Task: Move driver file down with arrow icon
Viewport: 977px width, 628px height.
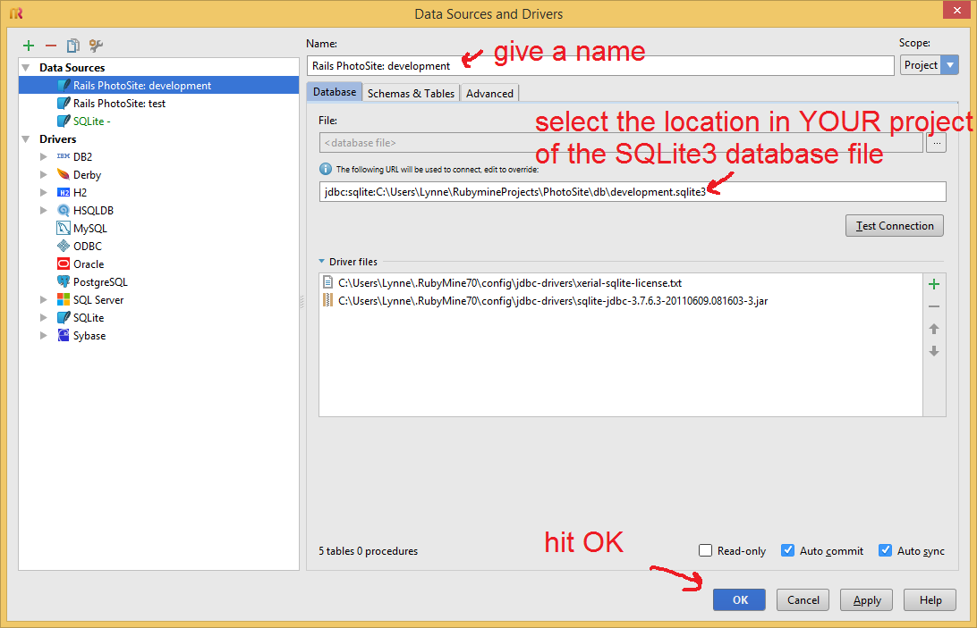Action: click(934, 351)
